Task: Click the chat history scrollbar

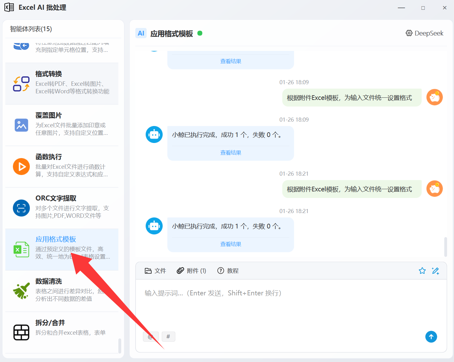Action: [x=446, y=247]
